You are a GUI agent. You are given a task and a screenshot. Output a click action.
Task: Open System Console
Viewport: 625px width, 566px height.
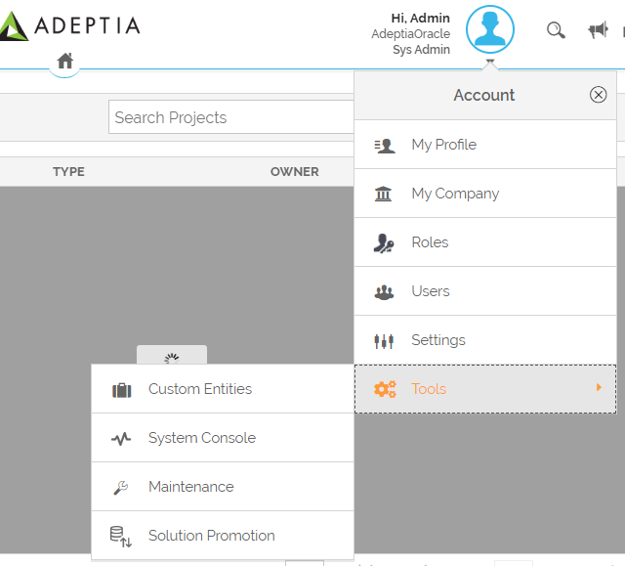coord(202,438)
